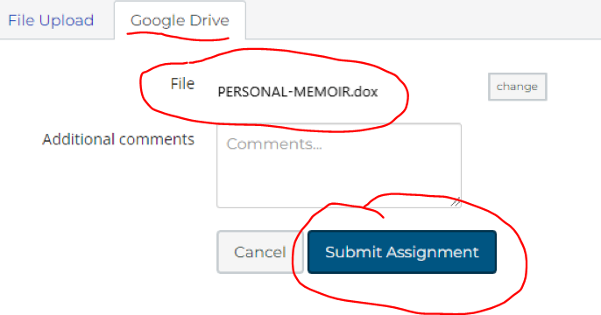The width and height of the screenshot is (601, 315).
Task: Hit the Submit Assignment button
Action: coord(402,252)
